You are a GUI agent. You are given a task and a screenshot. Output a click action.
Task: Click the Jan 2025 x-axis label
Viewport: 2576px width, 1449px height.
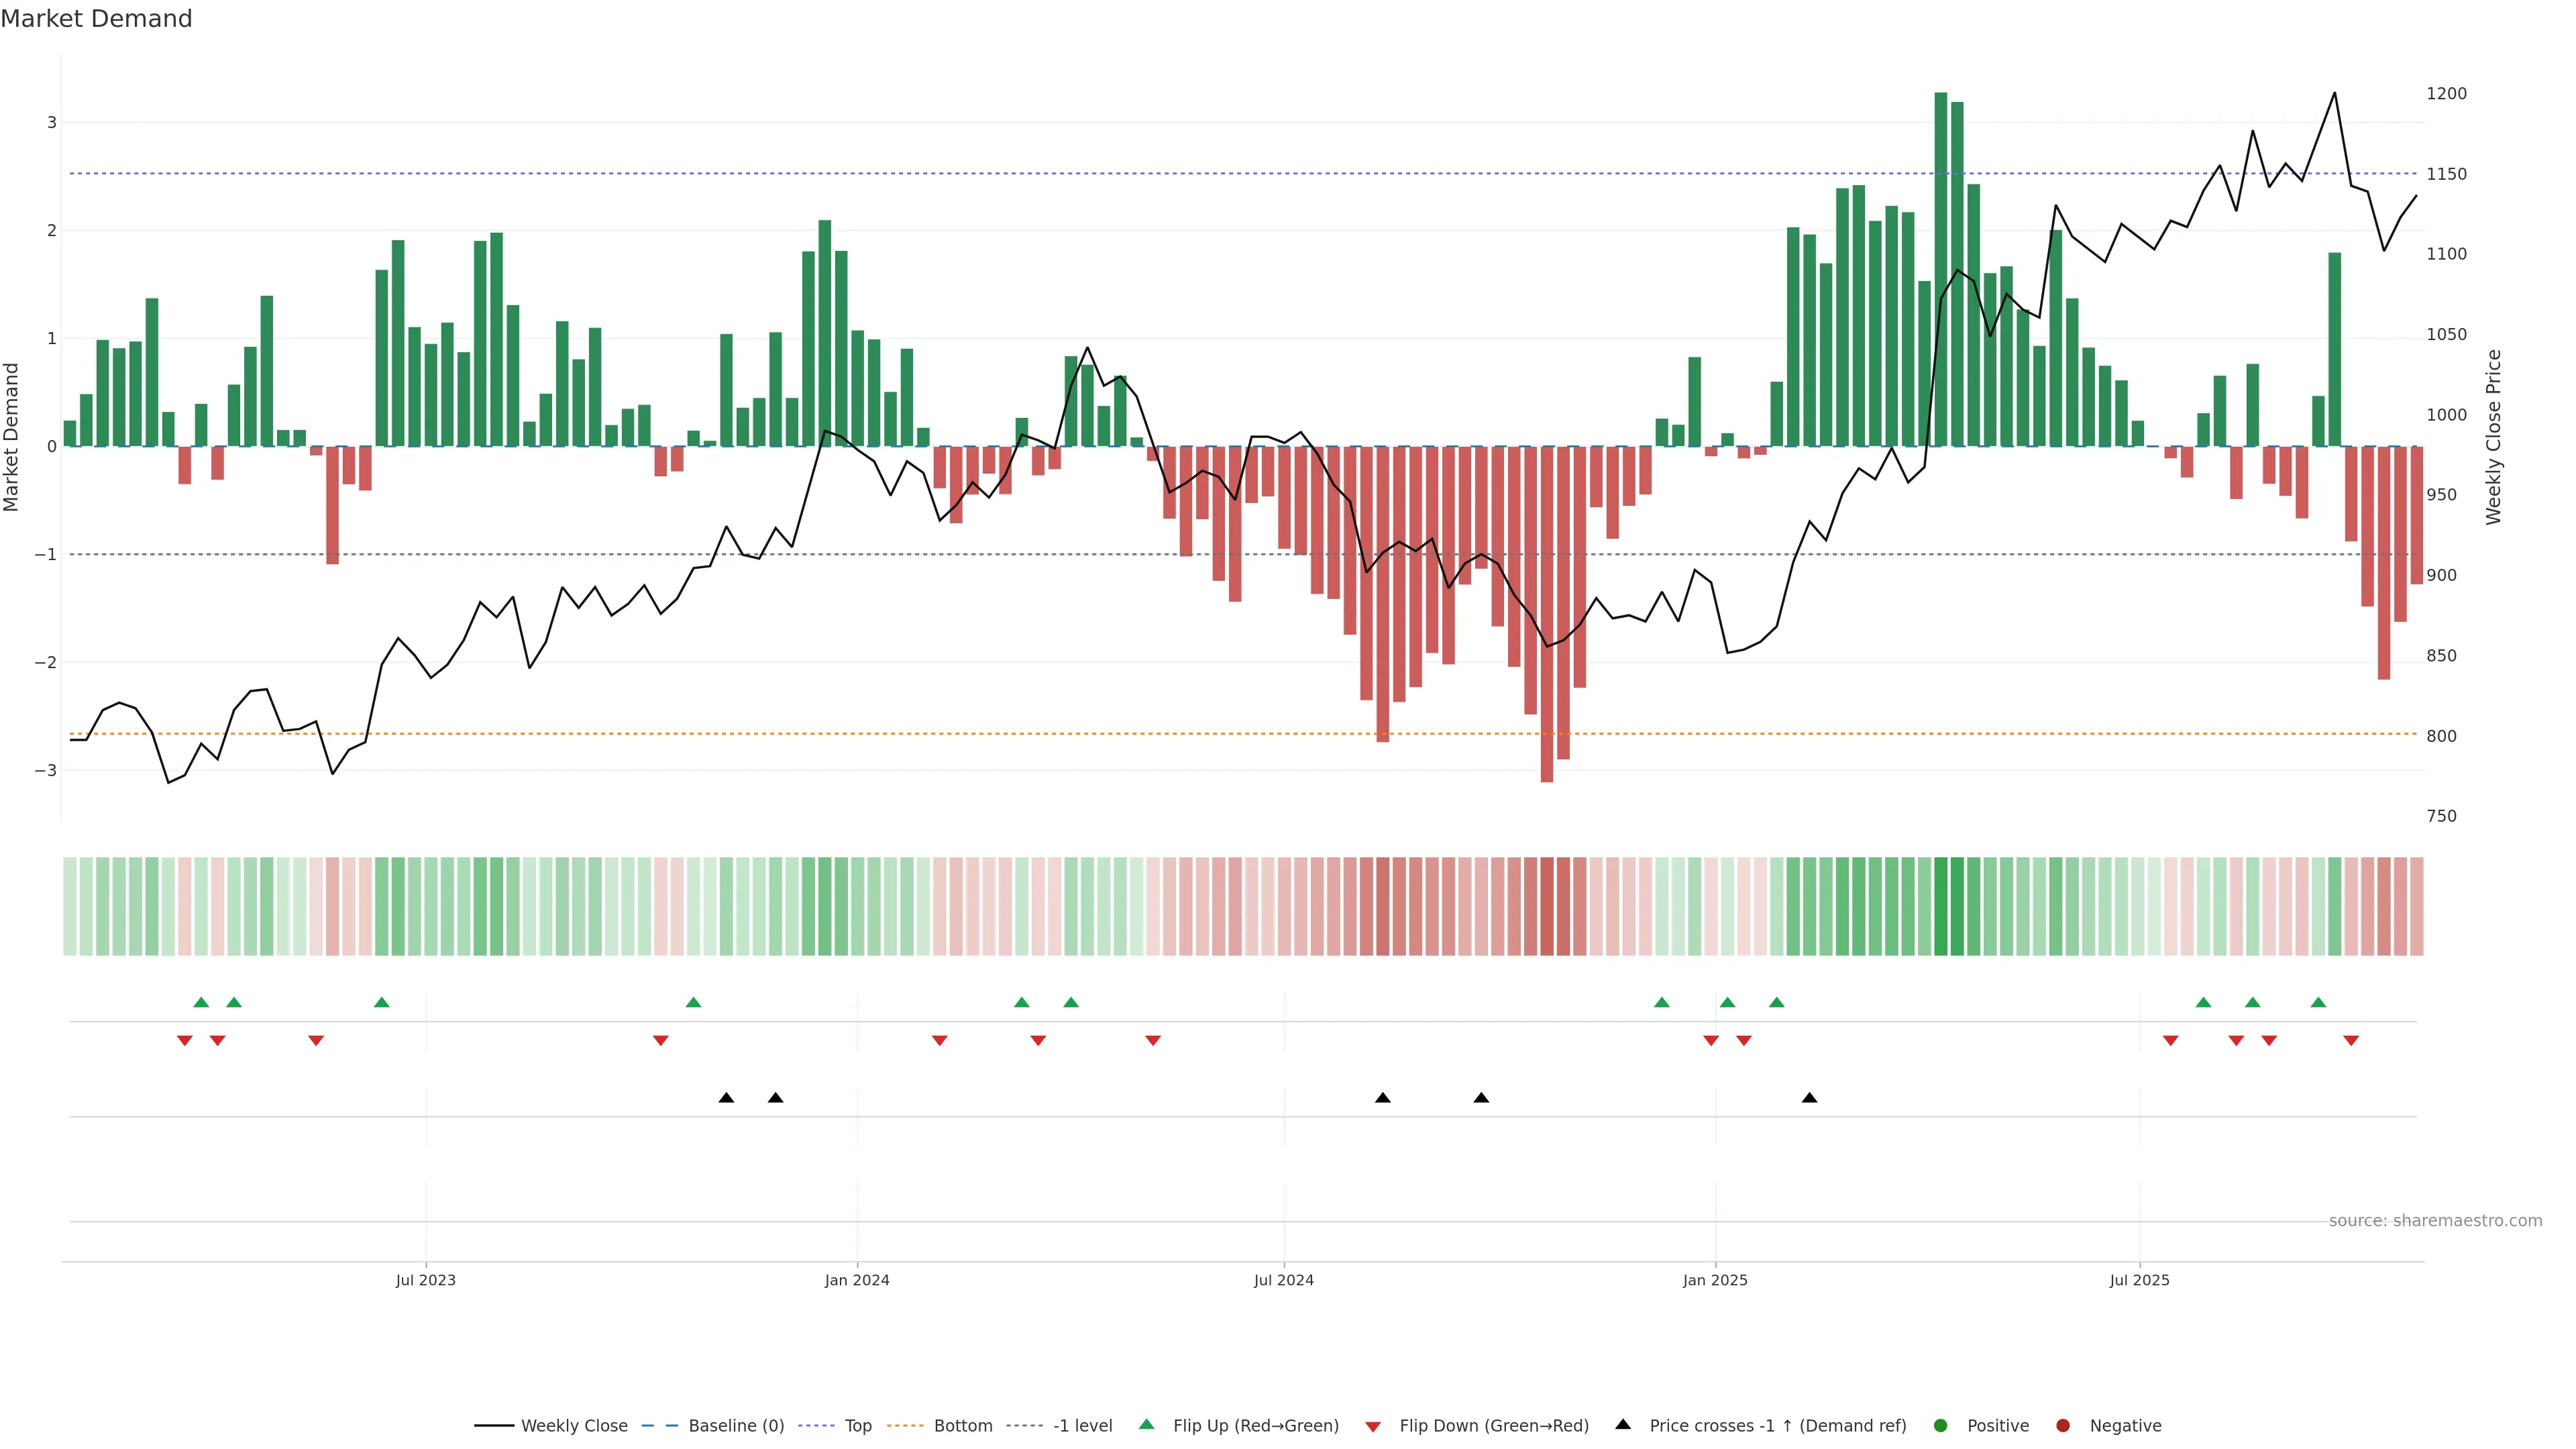tap(1715, 1280)
